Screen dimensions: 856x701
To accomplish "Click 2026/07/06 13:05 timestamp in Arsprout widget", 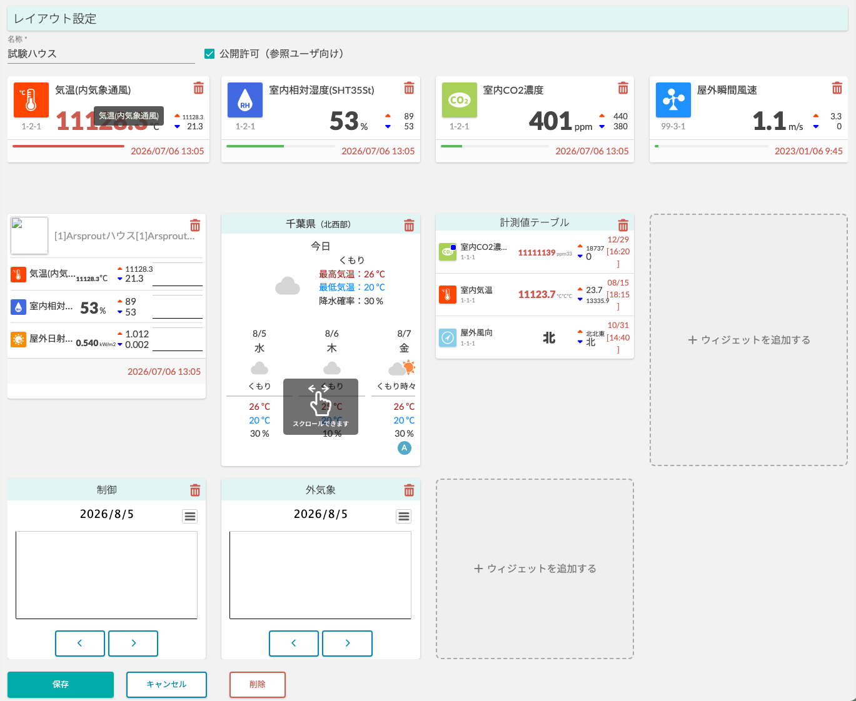I will (x=164, y=372).
